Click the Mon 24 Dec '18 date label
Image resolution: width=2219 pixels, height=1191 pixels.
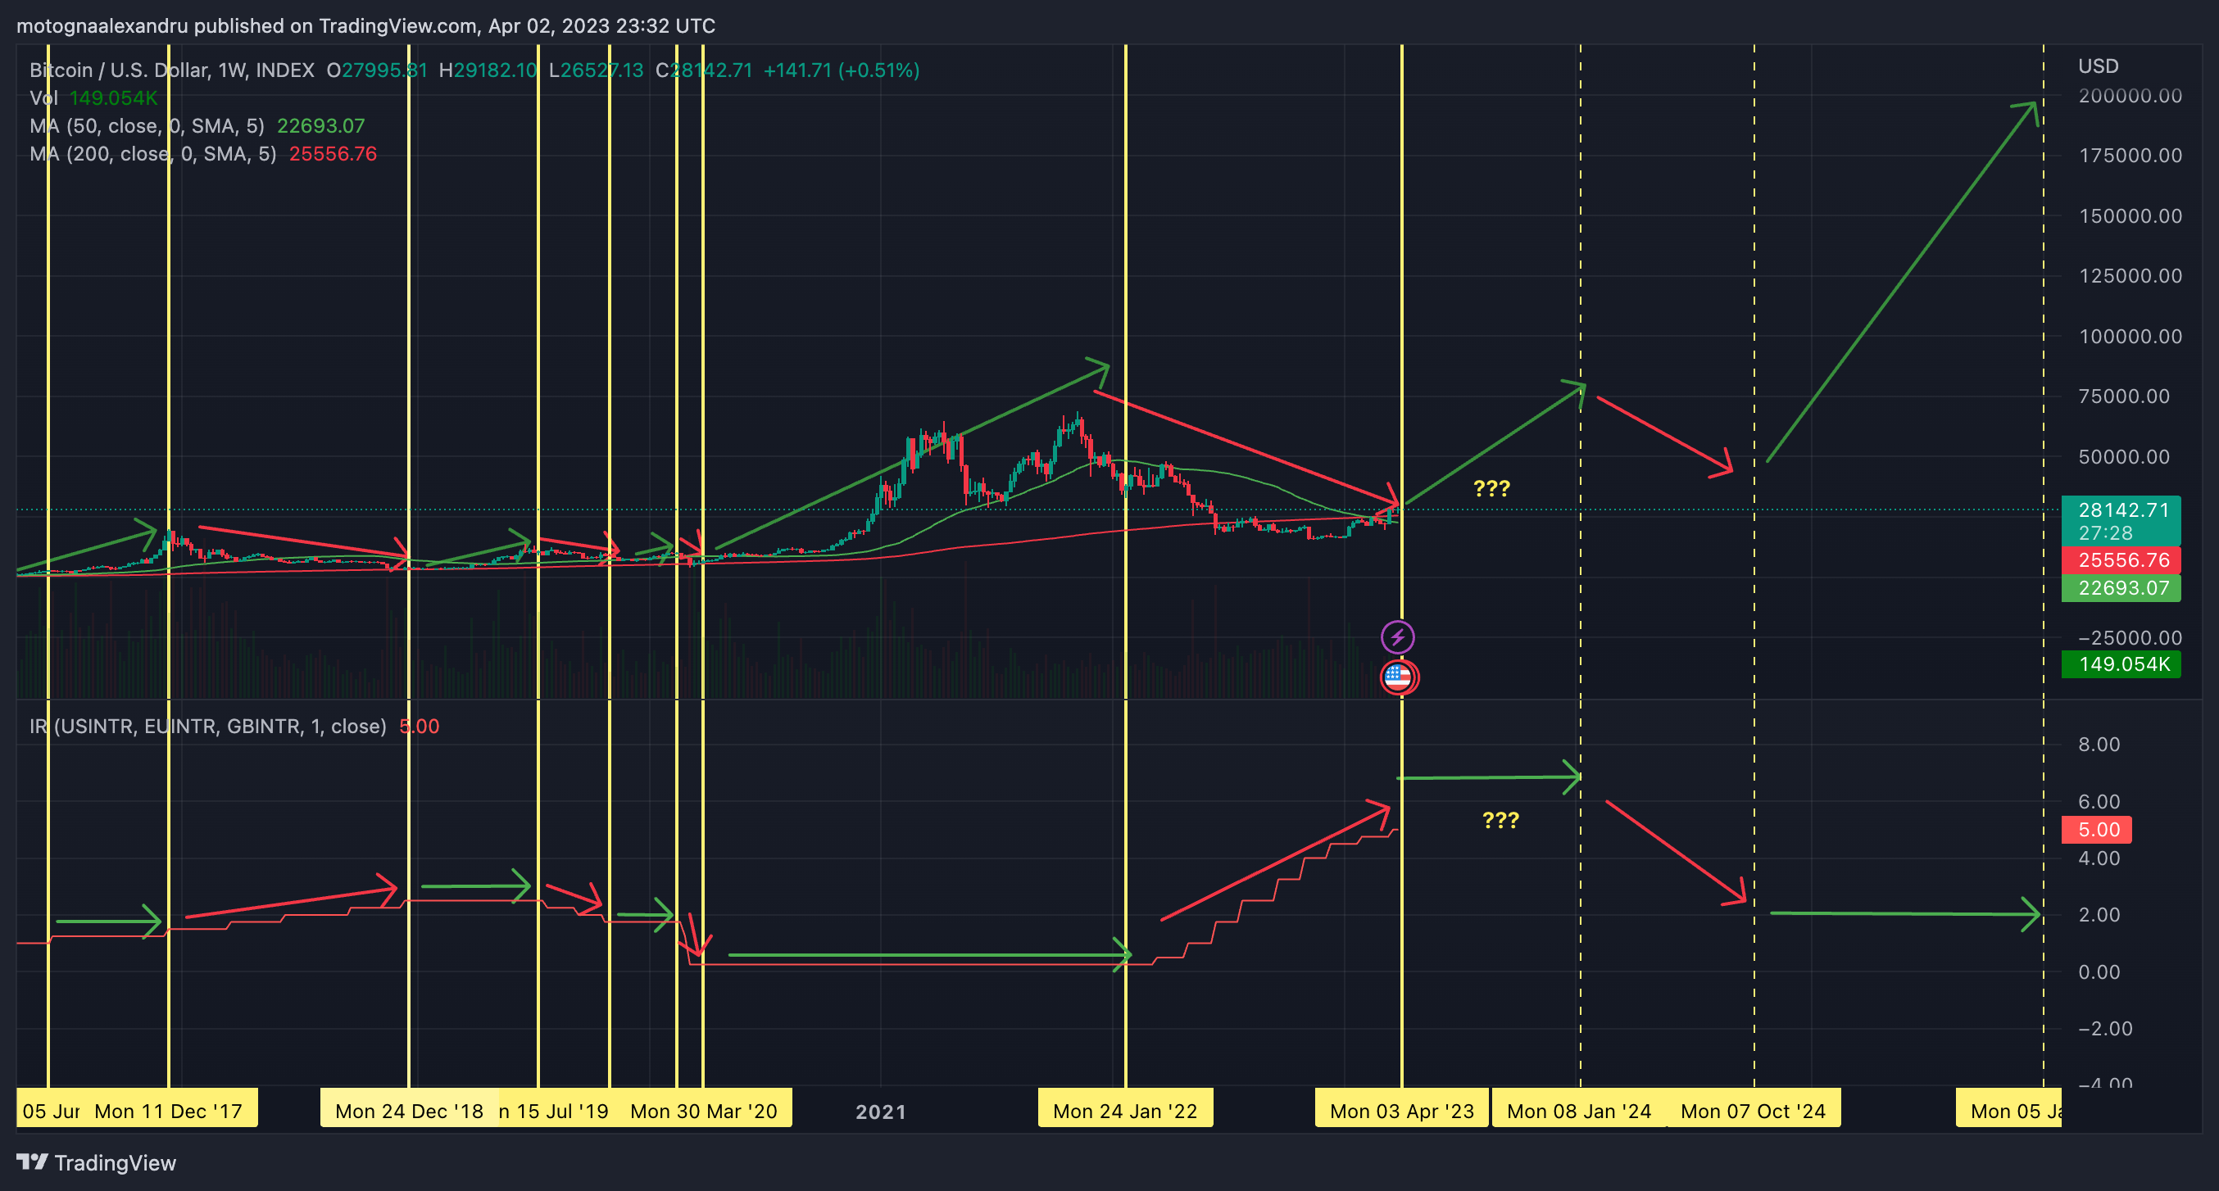[409, 1111]
